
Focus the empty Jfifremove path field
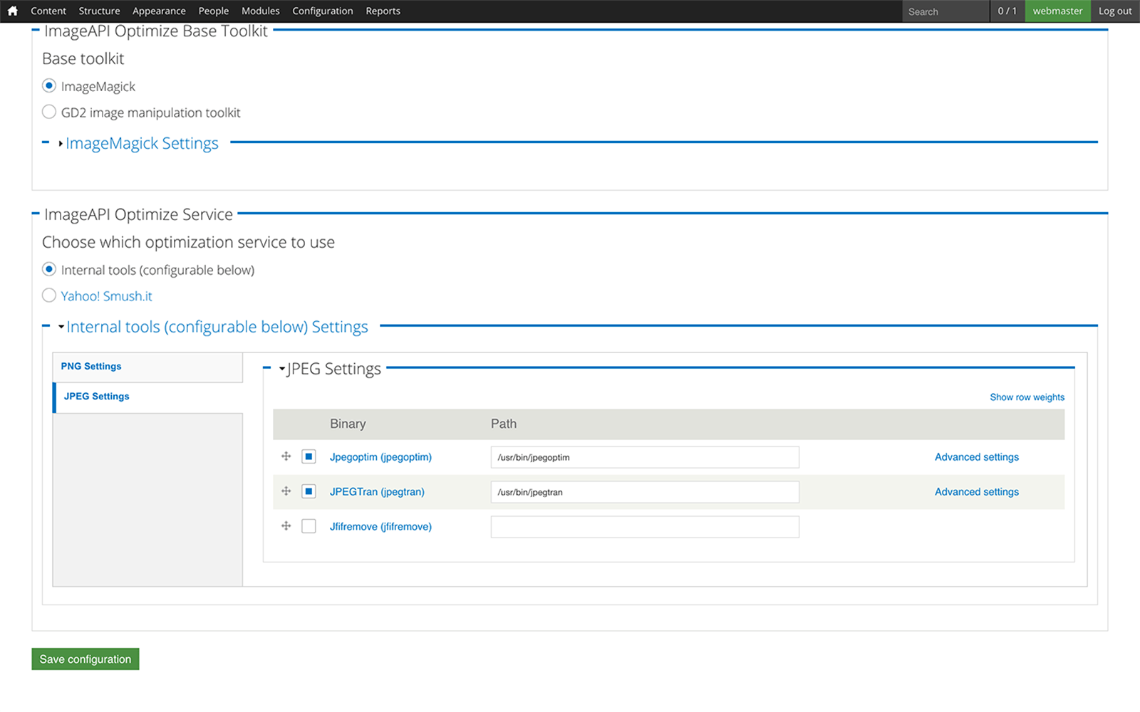pyautogui.click(x=645, y=527)
